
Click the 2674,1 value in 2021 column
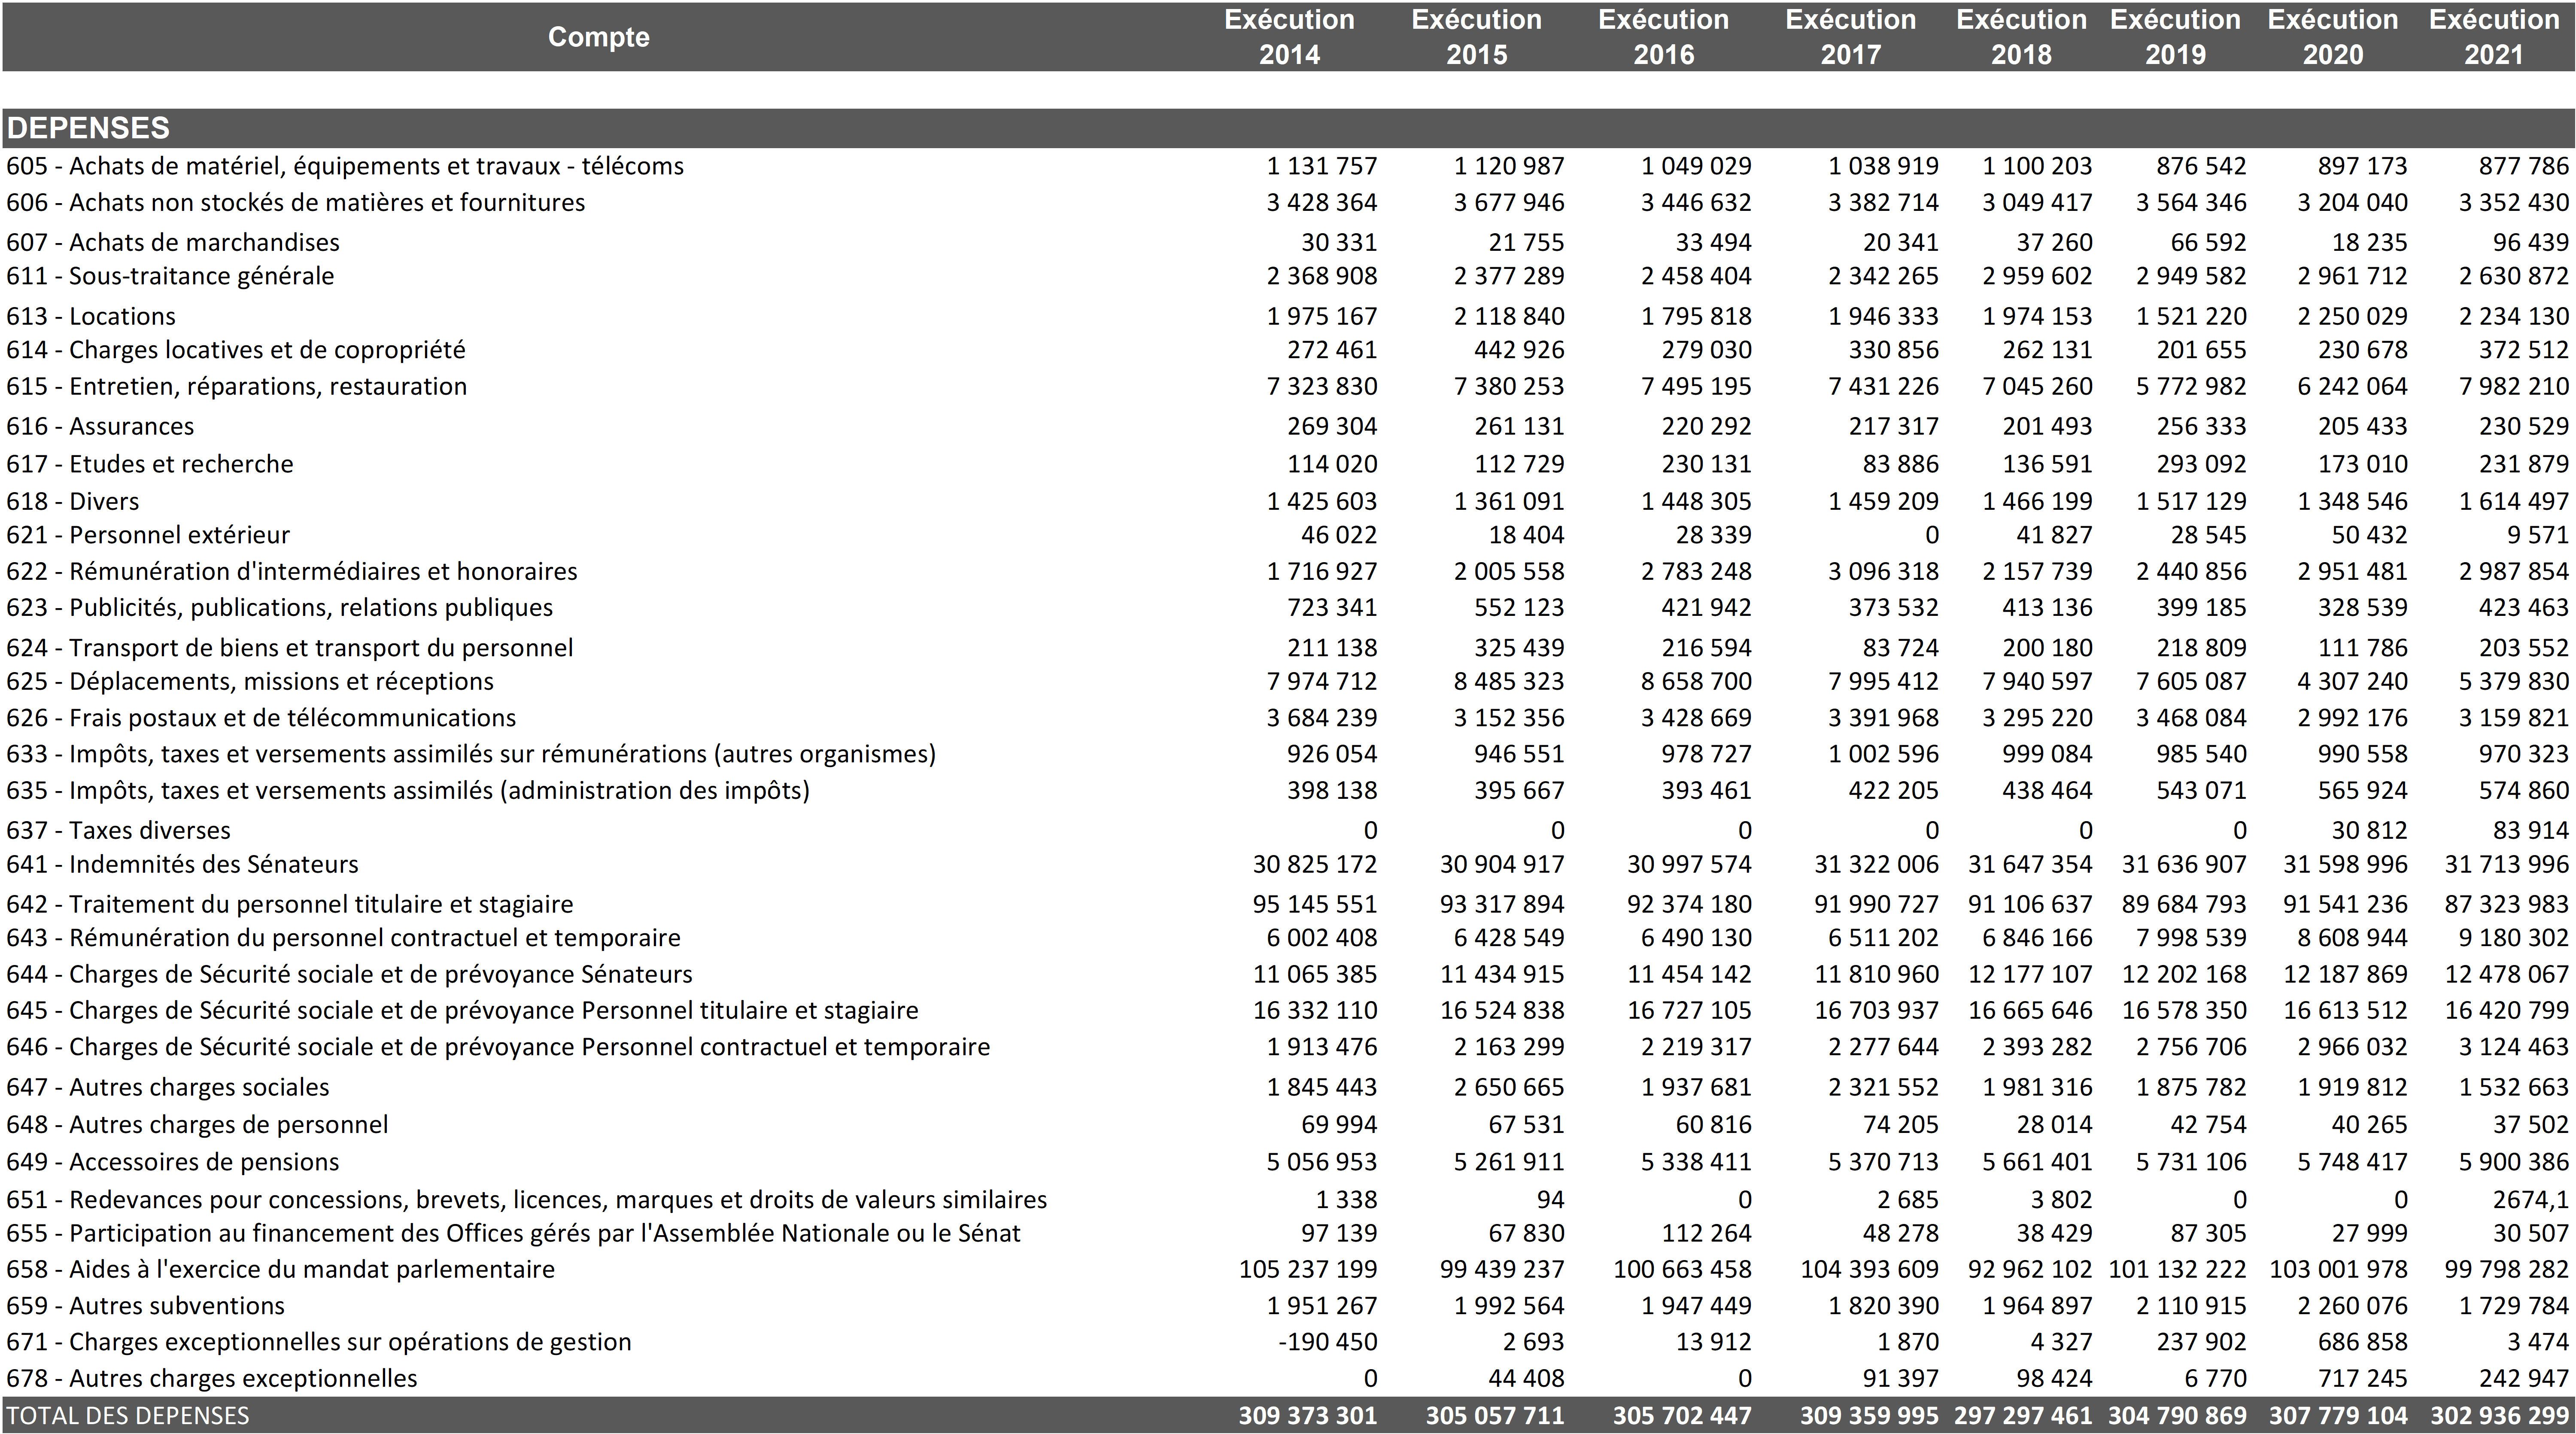pos(2530,1200)
